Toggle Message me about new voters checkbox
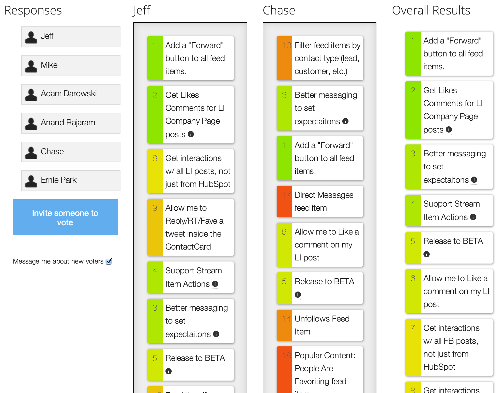501x393 pixels. pyautogui.click(x=109, y=261)
